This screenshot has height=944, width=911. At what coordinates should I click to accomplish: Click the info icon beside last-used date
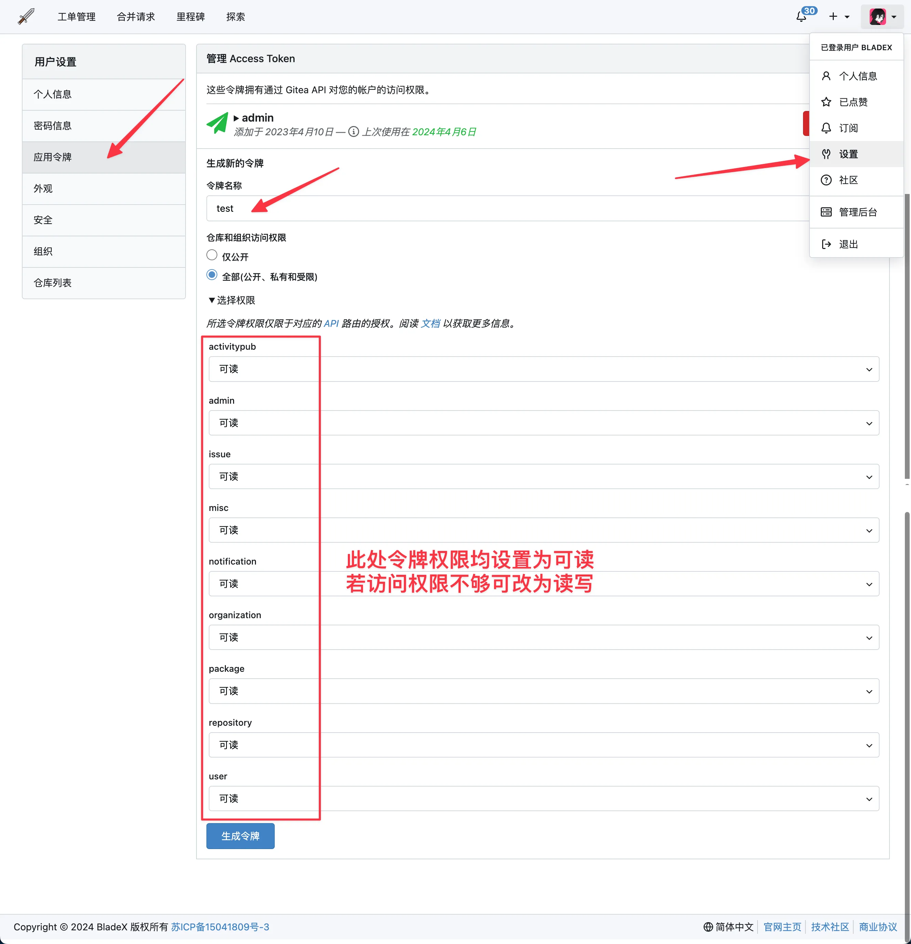353,132
